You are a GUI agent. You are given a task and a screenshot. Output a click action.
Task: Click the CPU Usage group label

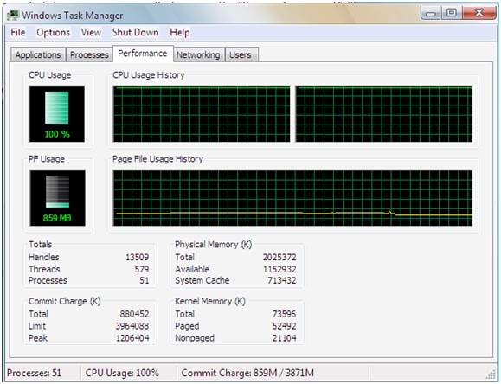50,75
